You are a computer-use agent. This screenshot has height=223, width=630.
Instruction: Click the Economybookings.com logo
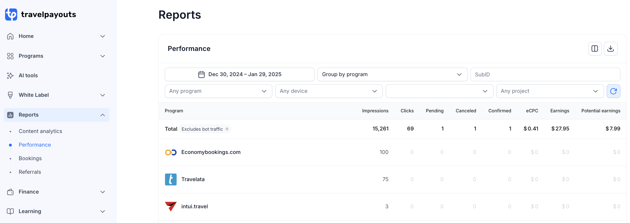point(171,152)
